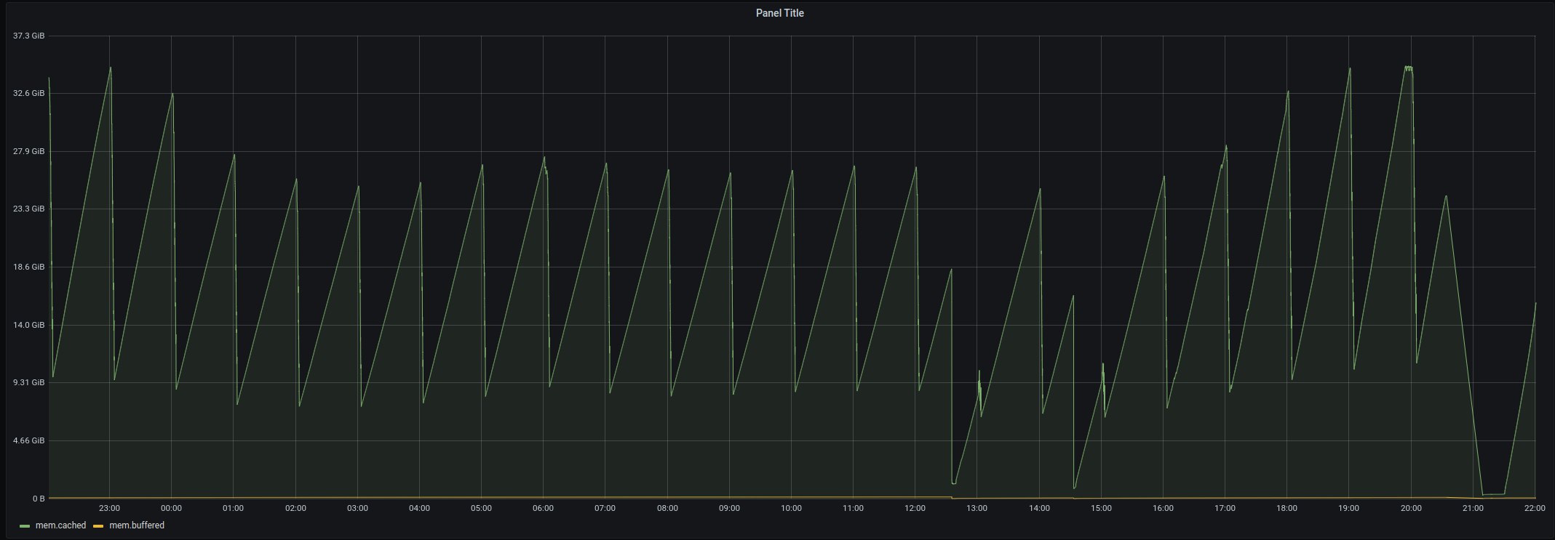The image size is (1555, 540).
Task: Click the 32.6 GiB y-axis label
Action: coord(28,94)
